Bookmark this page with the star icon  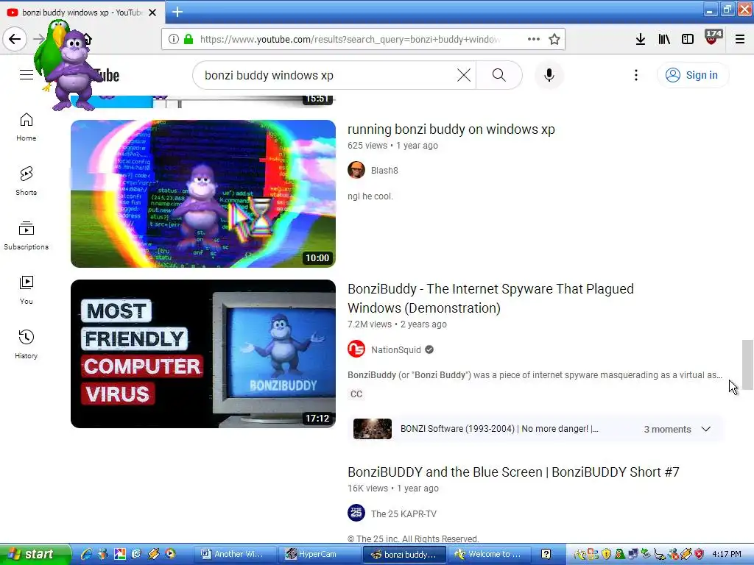(x=554, y=40)
